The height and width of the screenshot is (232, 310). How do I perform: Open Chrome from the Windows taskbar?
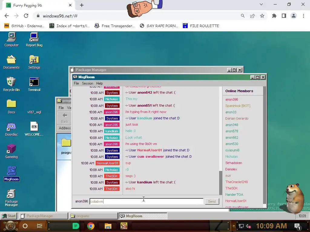(91, 226)
